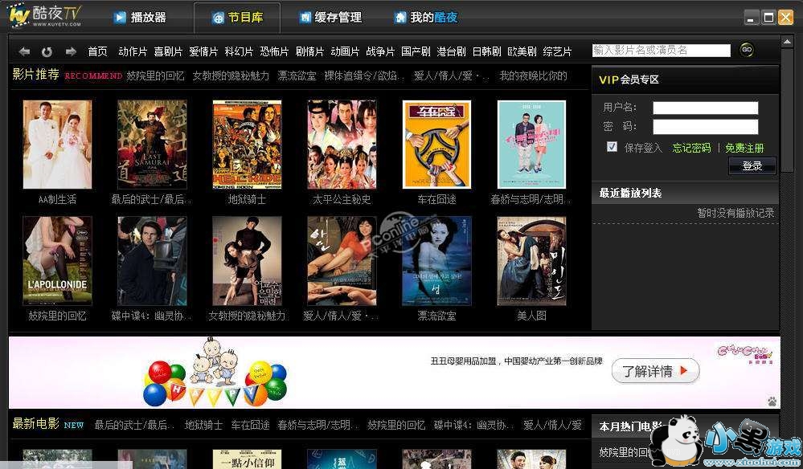Screen dimensions: 803x469
Task: Open the Hell Ride 地狱骑士 poster
Action: [x=247, y=145]
